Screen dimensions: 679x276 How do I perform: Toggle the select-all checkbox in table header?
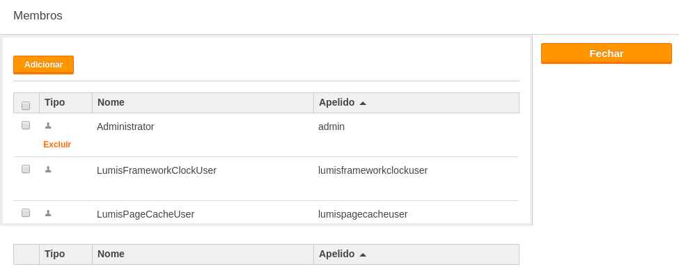point(26,106)
